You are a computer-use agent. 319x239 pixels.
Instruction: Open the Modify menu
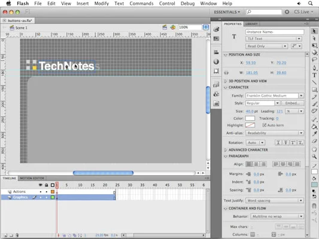point(102,4)
